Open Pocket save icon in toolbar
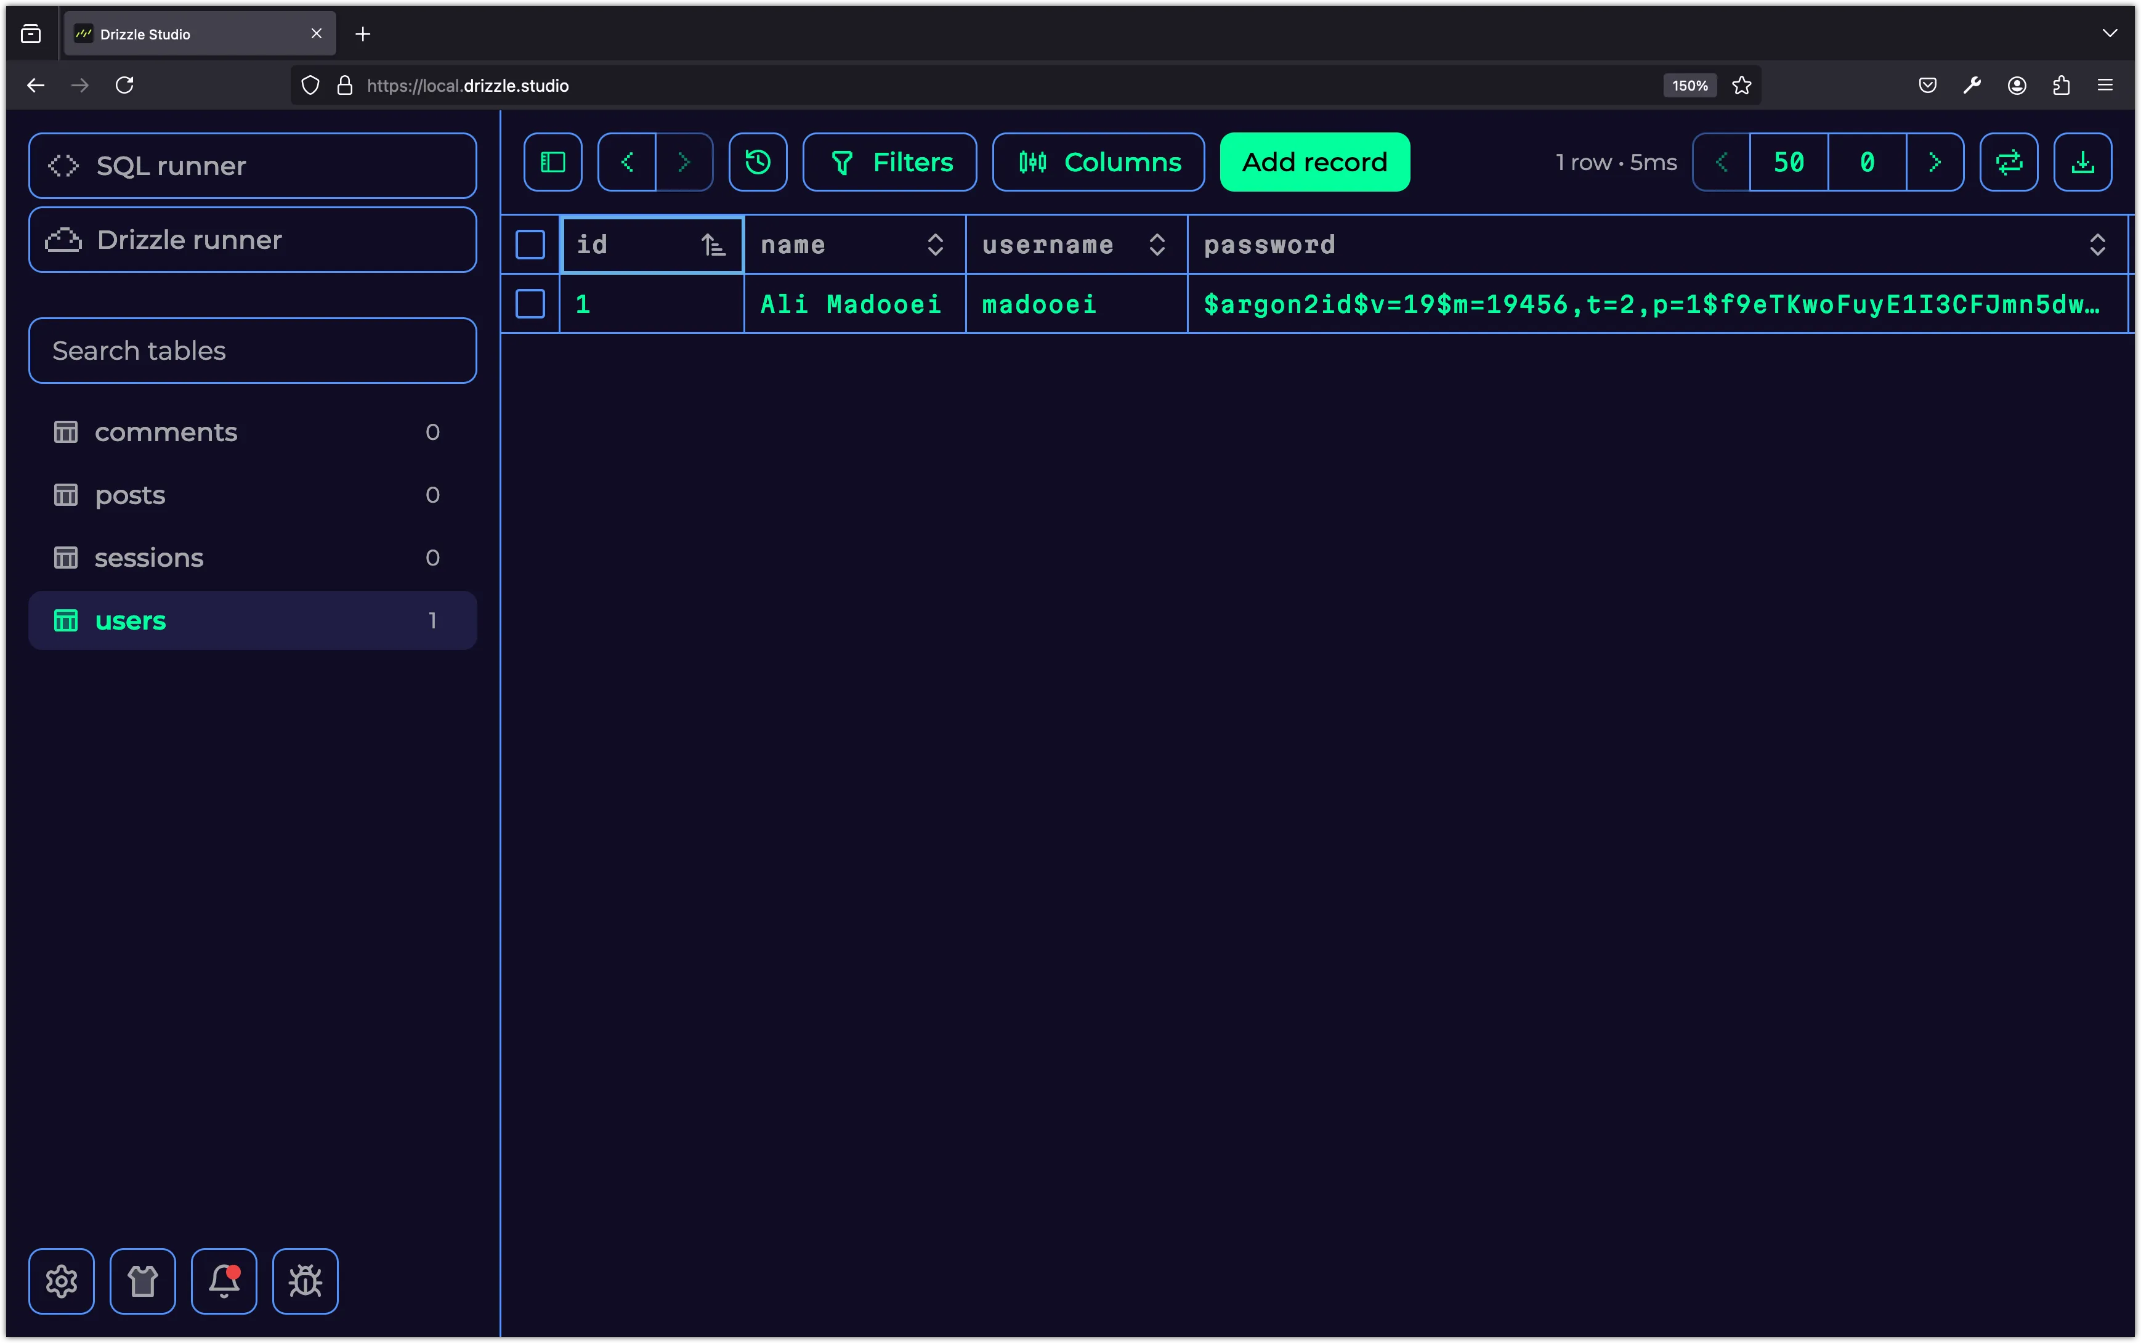Screen dimensions: 2141x1343 1927,85
